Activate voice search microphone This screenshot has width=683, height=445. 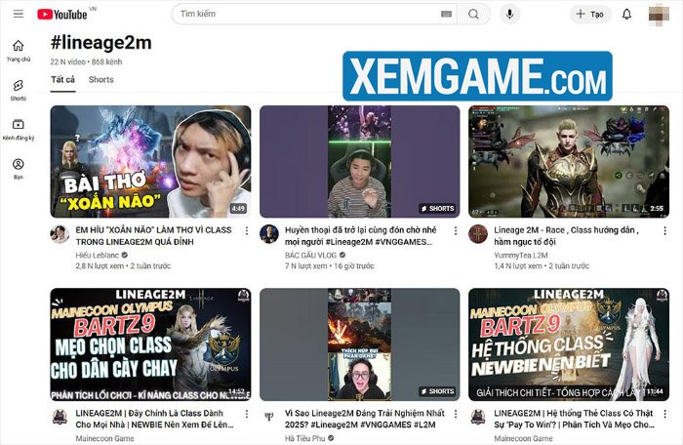pyautogui.click(x=508, y=15)
